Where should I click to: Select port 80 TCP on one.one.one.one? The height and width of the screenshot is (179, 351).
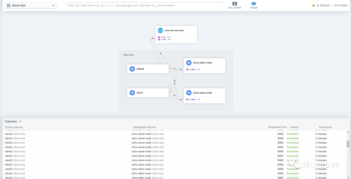pyautogui.click(x=164, y=37)
